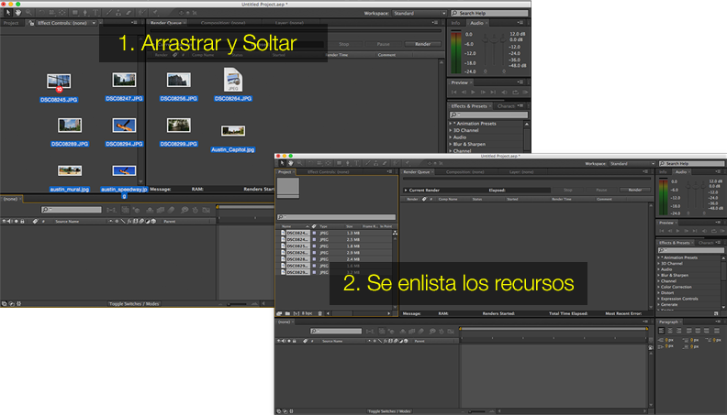Create a new folder in Project panel

[x=287, y=313]
